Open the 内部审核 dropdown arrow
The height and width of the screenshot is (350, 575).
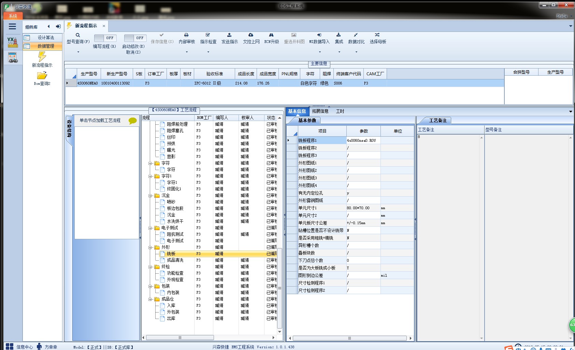point(187,52)
